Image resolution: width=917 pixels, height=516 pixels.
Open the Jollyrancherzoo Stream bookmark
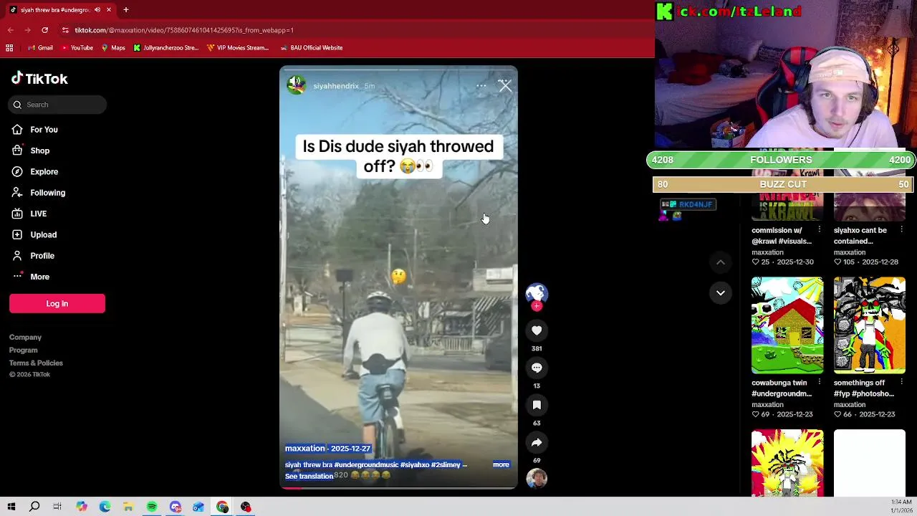(165, 47)
